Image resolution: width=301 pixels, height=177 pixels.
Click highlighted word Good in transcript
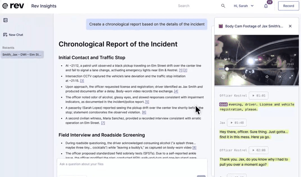click(x=223, y=104)
